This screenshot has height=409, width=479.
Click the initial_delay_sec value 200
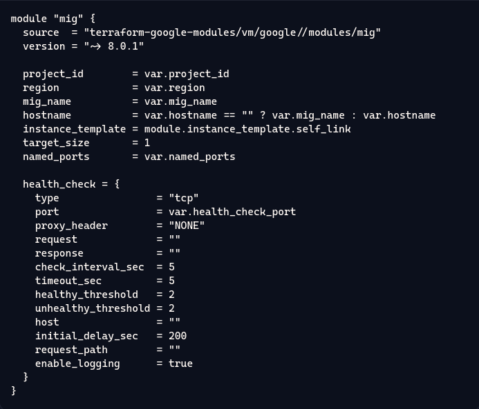pyautogui.click(x=178, y=336)
